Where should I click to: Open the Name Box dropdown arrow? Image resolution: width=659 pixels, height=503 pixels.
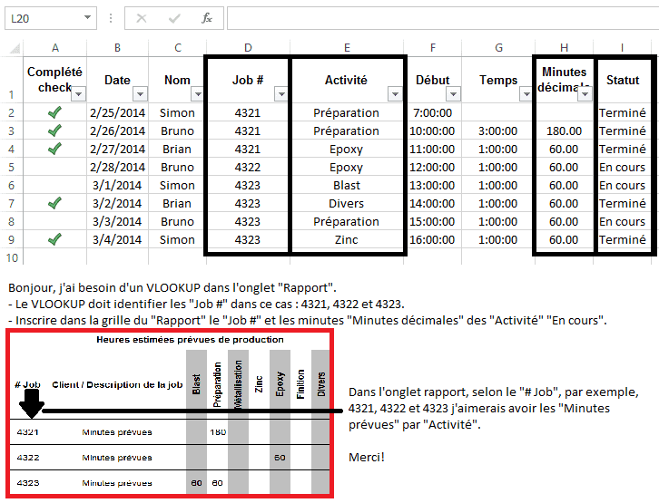(x=87, y=17)
